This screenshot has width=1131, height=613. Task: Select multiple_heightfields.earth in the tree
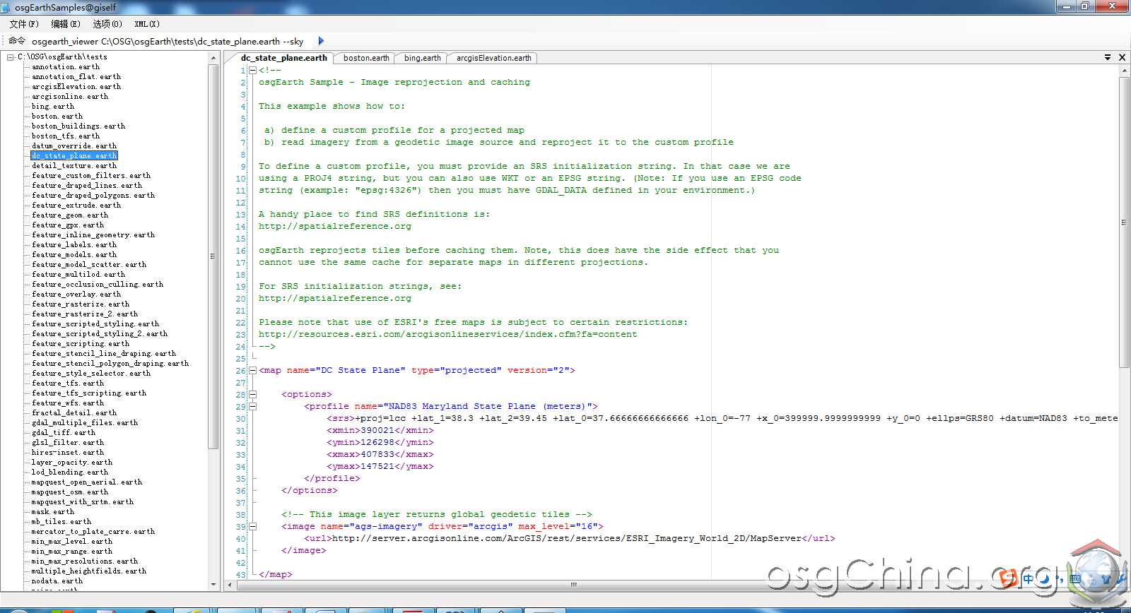pos(88,571)
